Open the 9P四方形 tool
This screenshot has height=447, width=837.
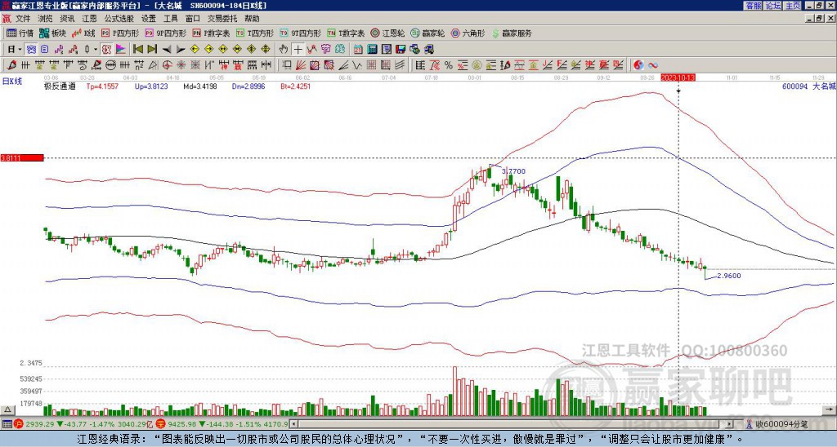166,33
